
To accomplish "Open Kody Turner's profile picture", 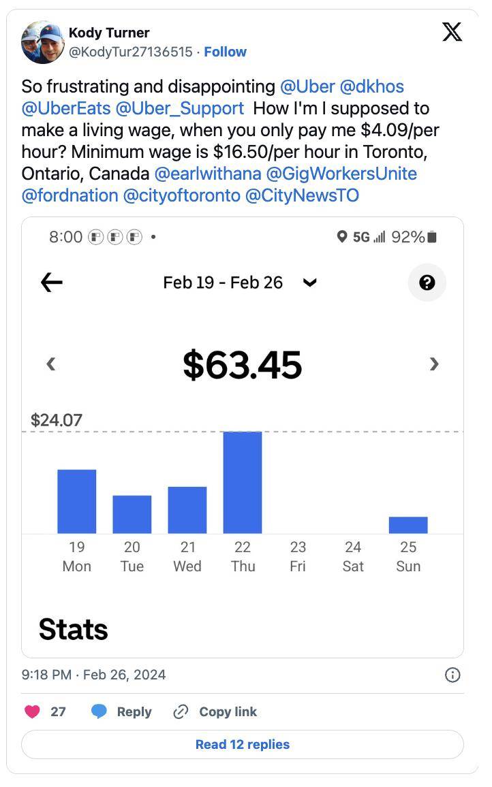I will click(42, 42).
